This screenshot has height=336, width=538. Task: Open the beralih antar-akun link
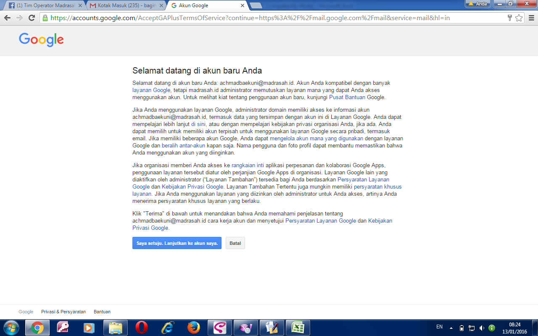183,146
